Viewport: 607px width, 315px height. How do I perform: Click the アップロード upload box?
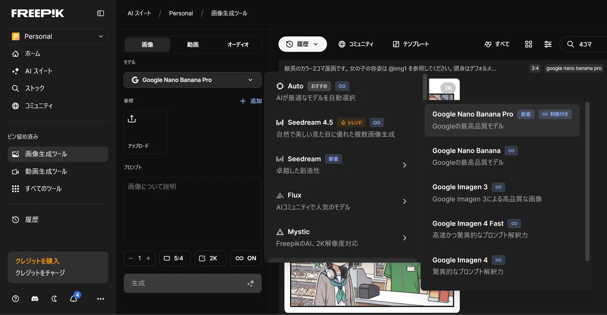[145, 132]
